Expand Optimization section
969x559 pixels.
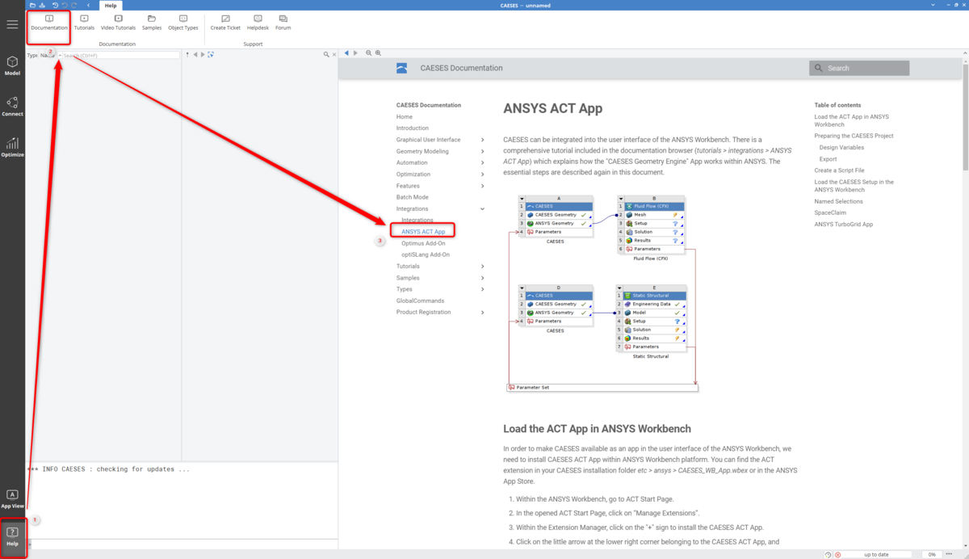483,174
